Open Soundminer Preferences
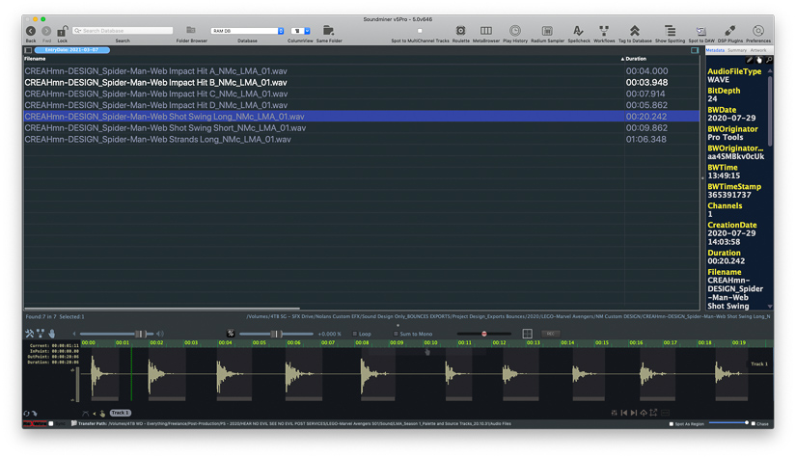796x458 pixels. tap(758, 32)
